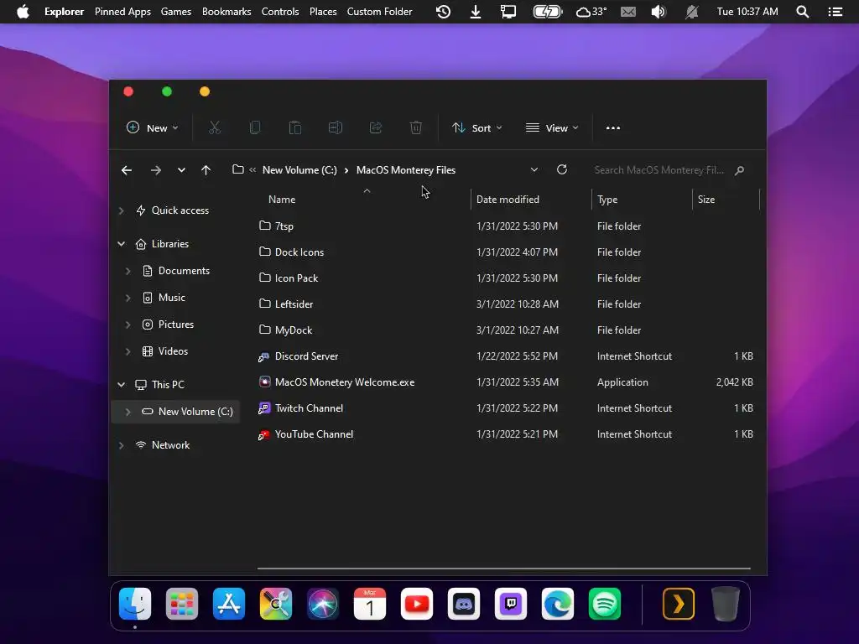Click the Rename icon in toolbar
859x644 pixels.
click(x=336, y=127)
